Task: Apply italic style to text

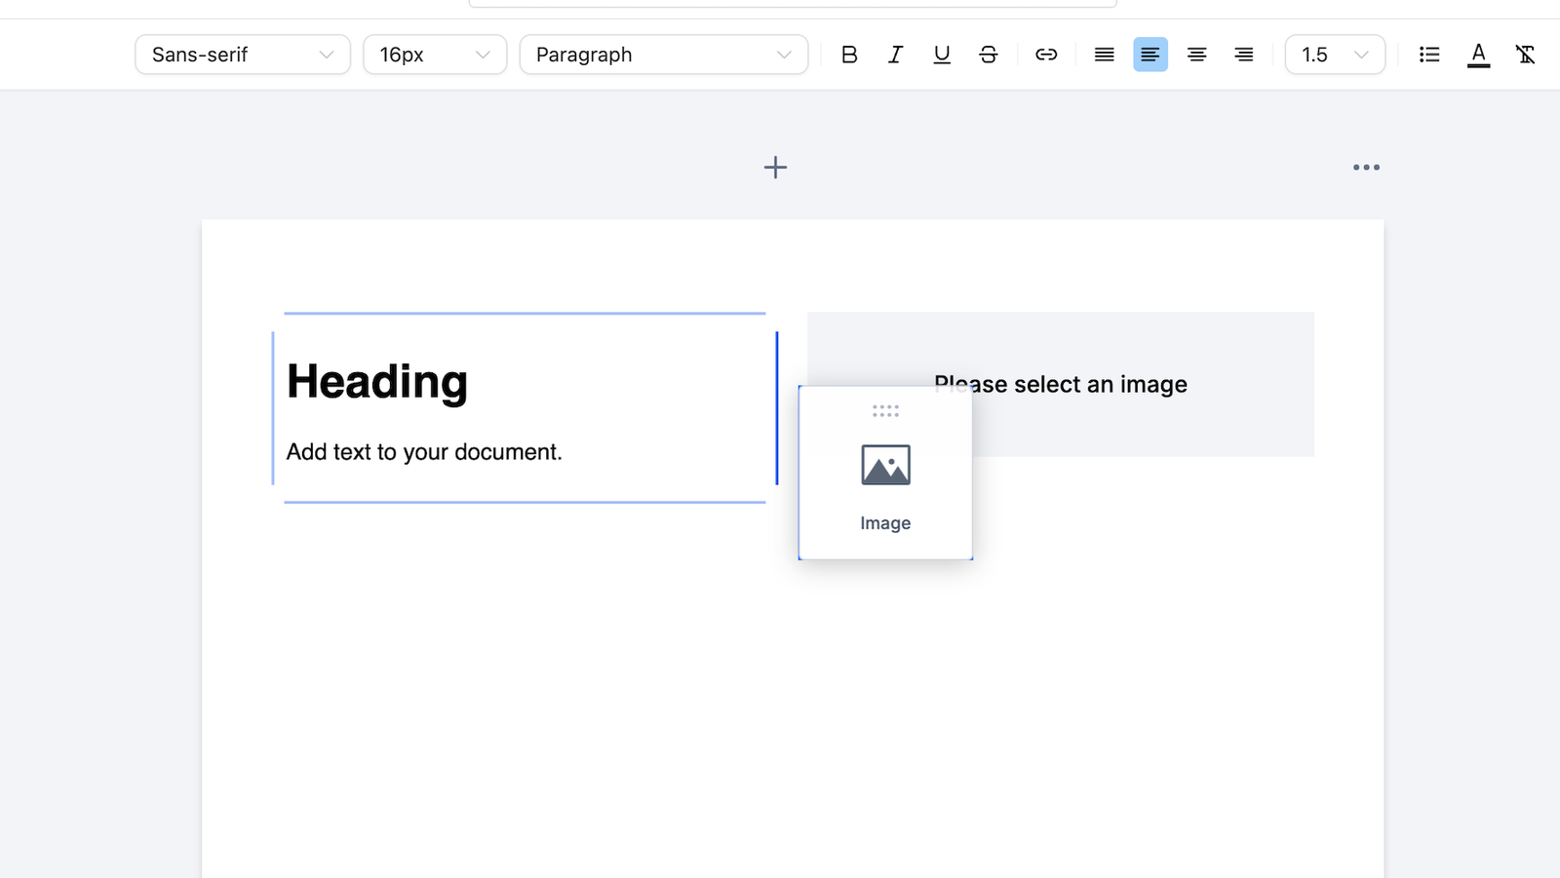Action: click(x=895, y=55)
